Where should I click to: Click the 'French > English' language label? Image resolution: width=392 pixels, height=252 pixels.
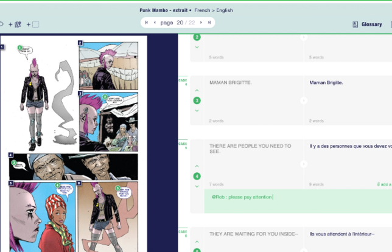click(x=214, y=10)
